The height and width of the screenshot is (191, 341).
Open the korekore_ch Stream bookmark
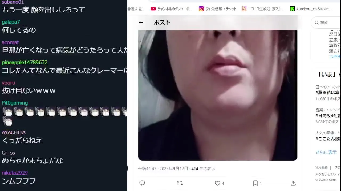311,9
